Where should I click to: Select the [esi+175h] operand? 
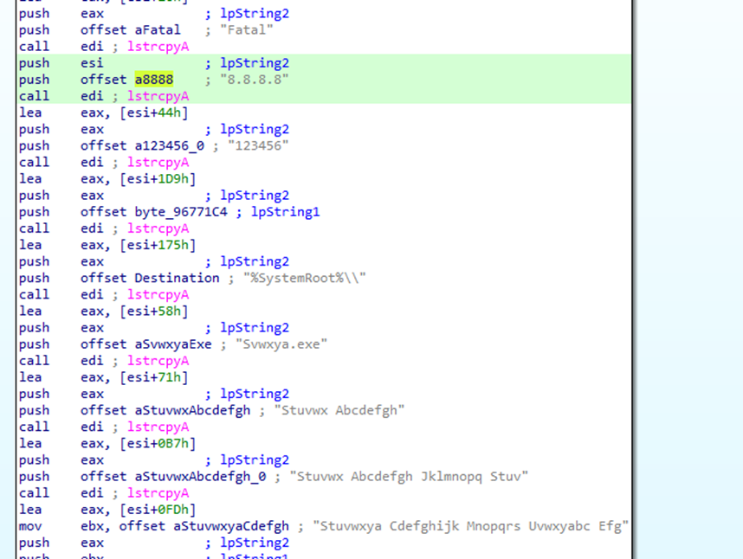pyautogui.click(x=165, y=245)
